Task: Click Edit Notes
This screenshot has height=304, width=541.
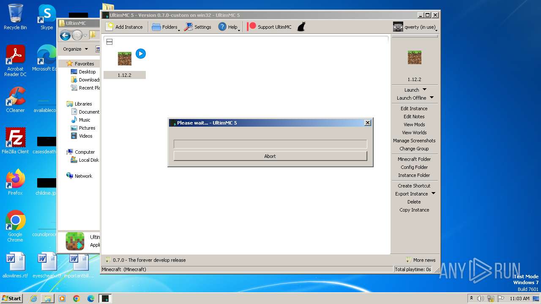Action: coord(414,117)
